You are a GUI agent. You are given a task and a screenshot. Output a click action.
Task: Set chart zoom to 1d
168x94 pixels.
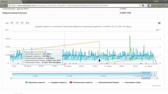tap(17, 23)
